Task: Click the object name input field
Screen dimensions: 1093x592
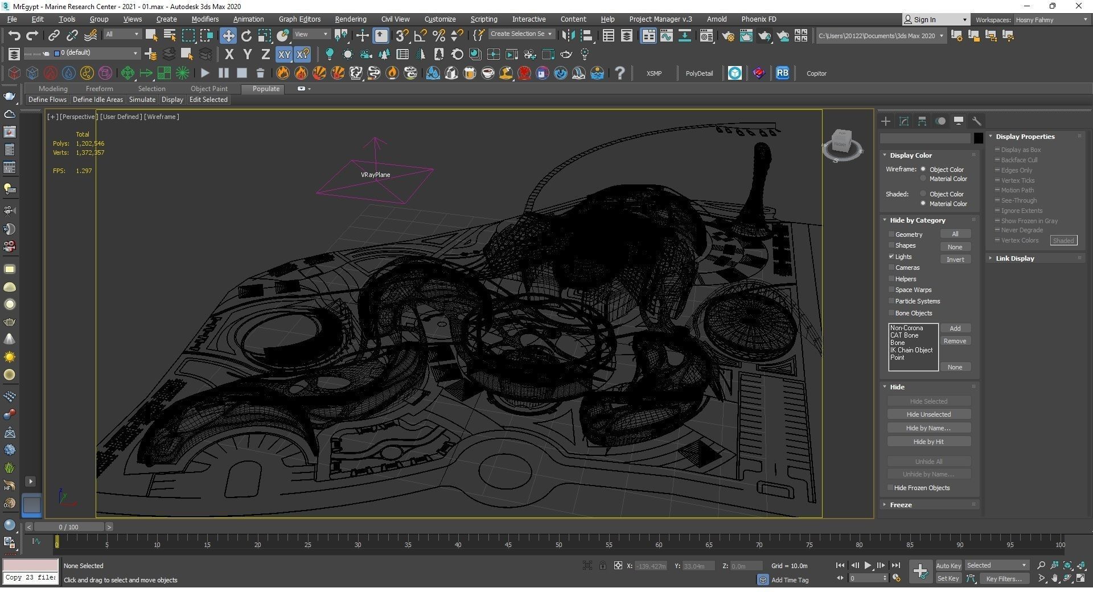Action: coord(925,138)
